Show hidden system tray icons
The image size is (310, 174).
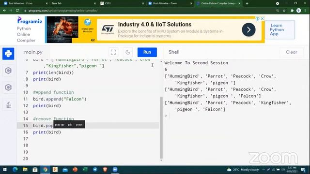pyautogui.click(x=263, y=170)
